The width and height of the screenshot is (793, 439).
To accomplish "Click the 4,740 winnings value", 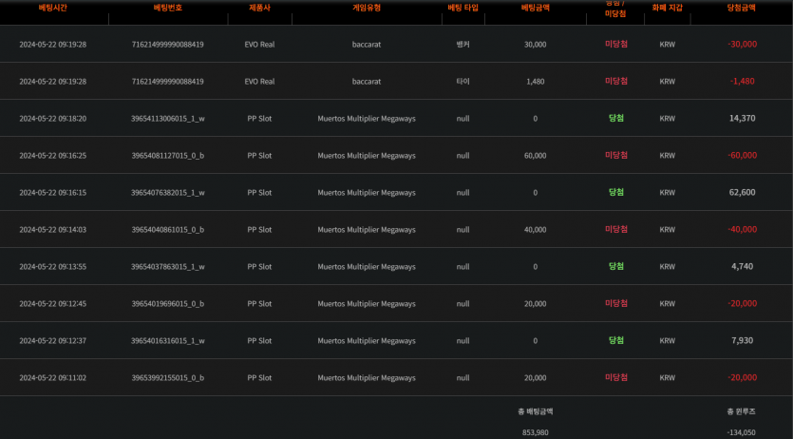I will 742,266.
